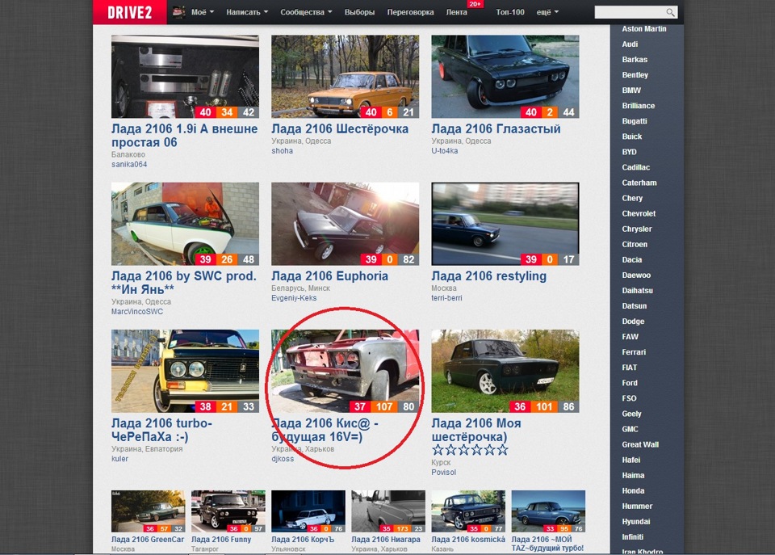The image size is (775, 555).
Task: Open the Euphoria car thumbnail
Action: click(x=345, y=224)
